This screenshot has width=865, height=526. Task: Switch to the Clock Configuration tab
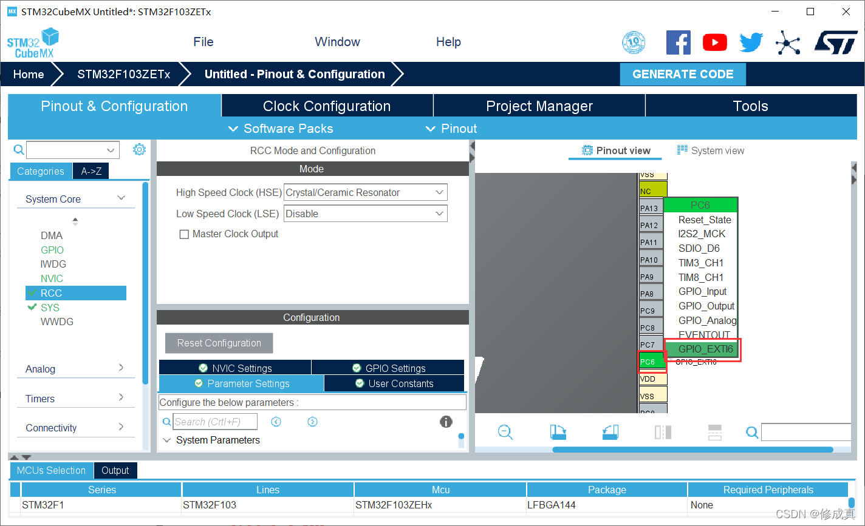click(327, 106)
